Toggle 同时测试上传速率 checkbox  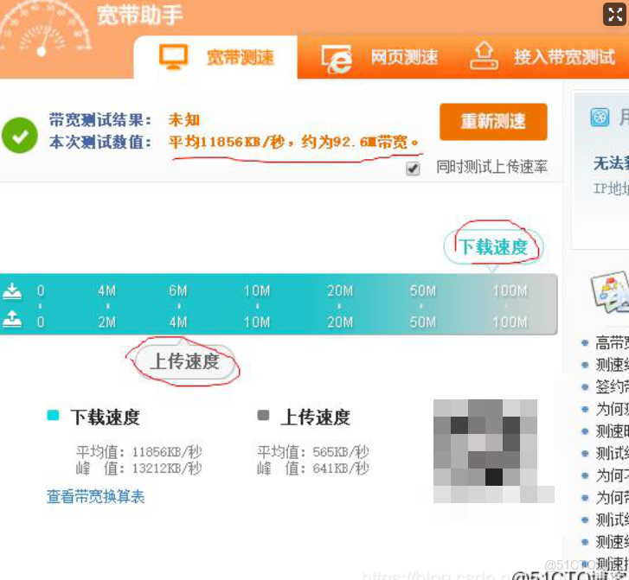tap(413, 169)
